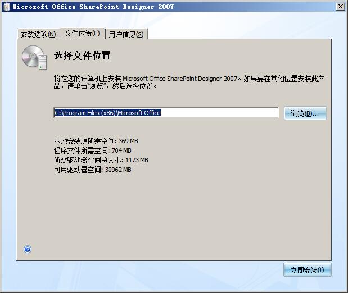Click the 立即安装(I) install button
The width and height of the screenshot is (348, 293).
307,270
